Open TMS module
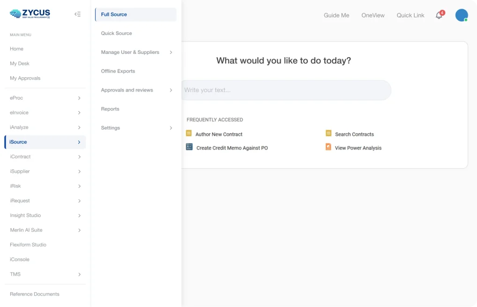Screen dimensions: 477x307 [15, 274]
